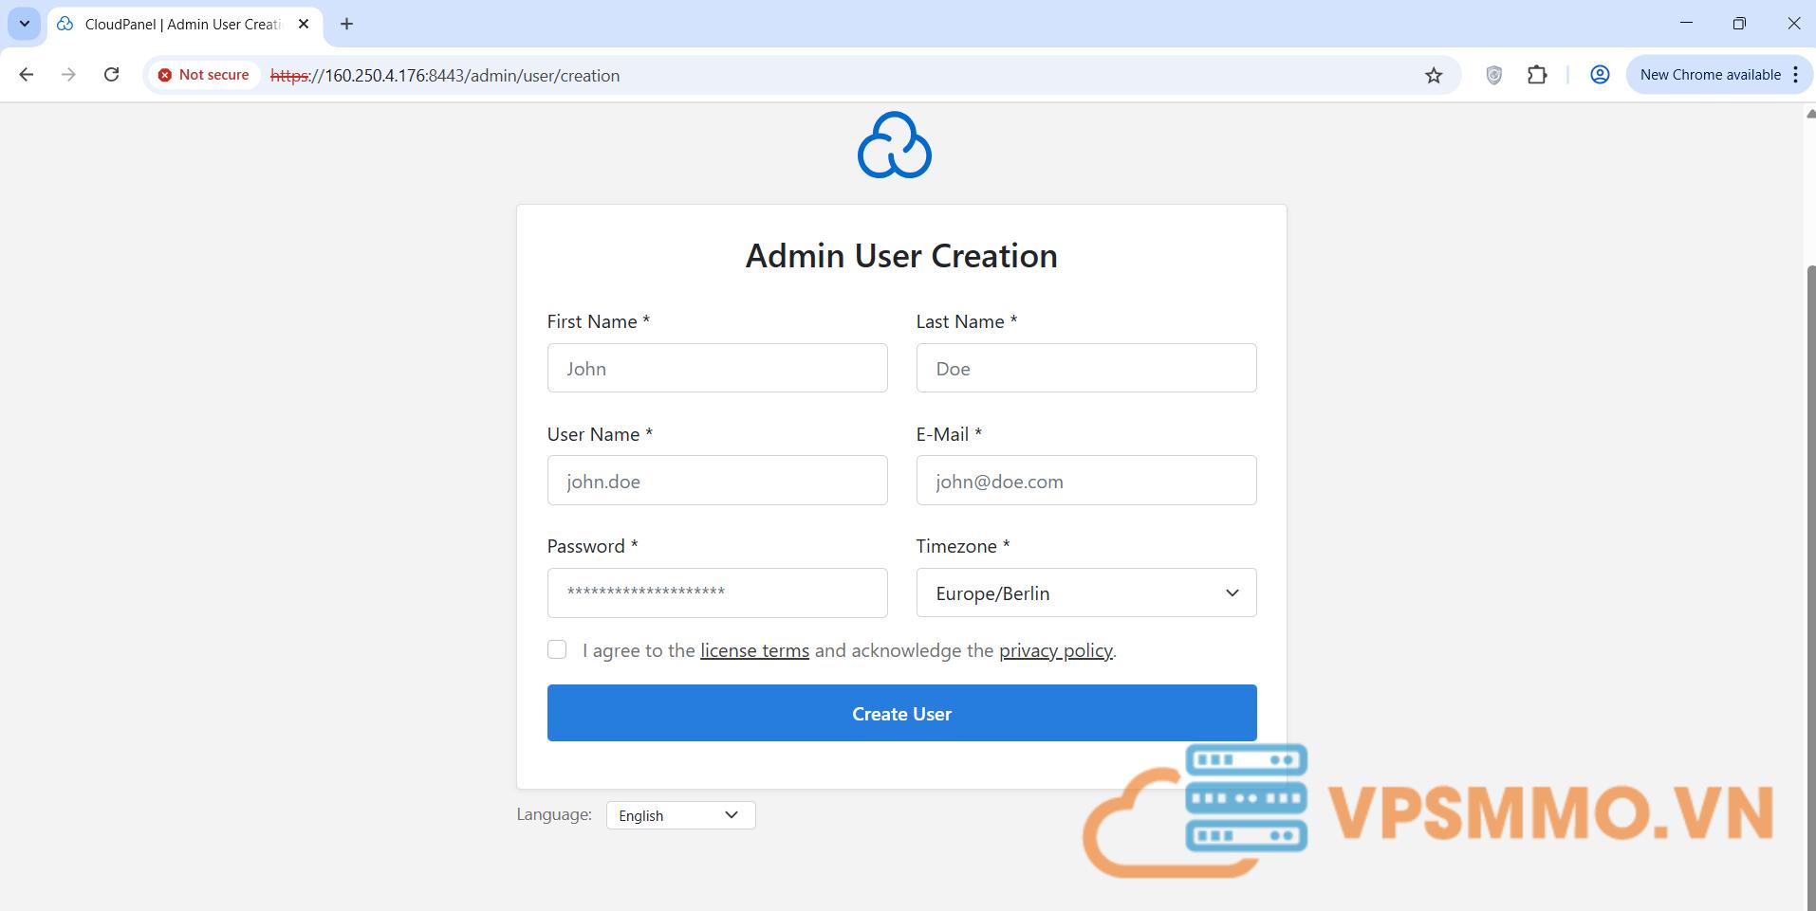Image resolution: width=1816 pixels, height=911 pixels.
Task: Open the Extensions puzzle icon
Action: (1537, 75)
